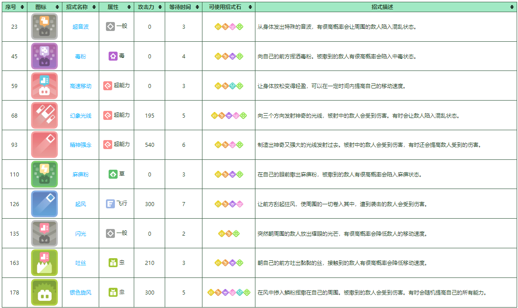This screenshot has height=308, width=518.
Task: Click 超能力 type icon in 高速移动 row
Action: pos(108,86)
